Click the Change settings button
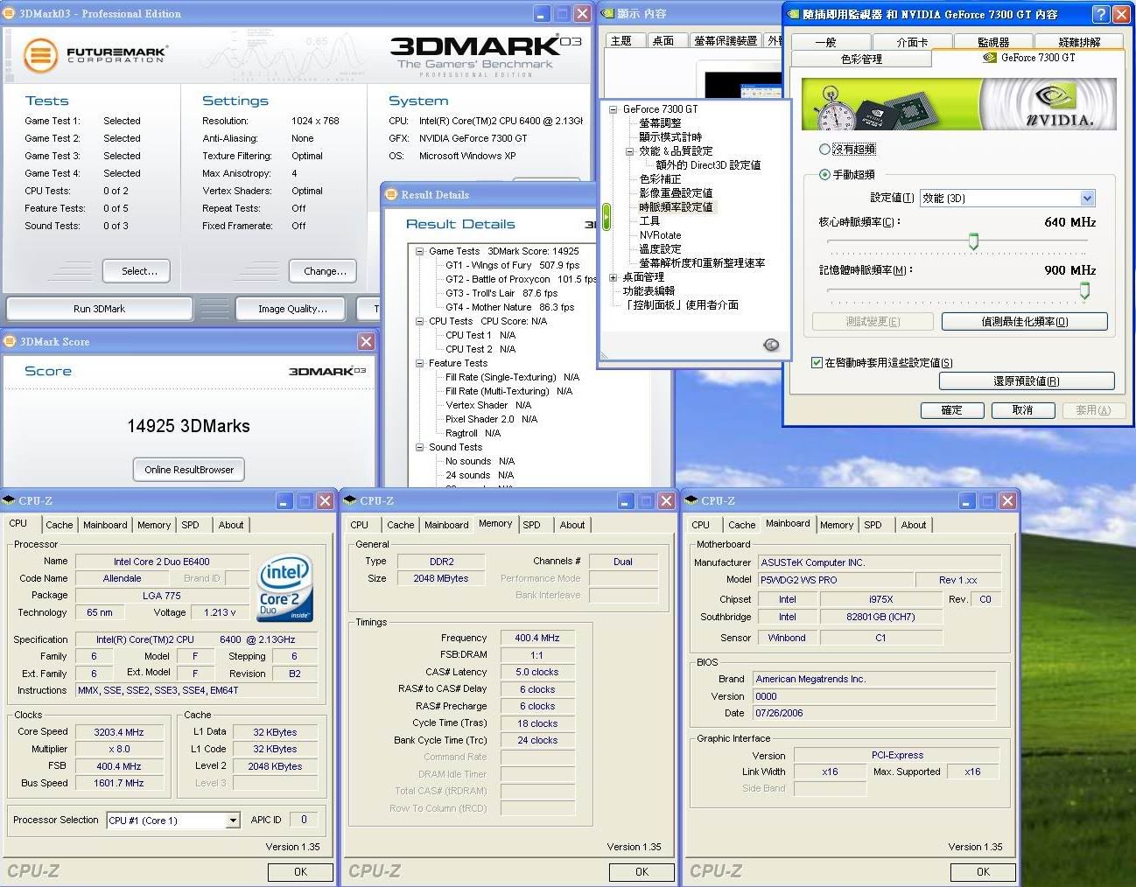 pyautogui.click(x=325, y=271)
